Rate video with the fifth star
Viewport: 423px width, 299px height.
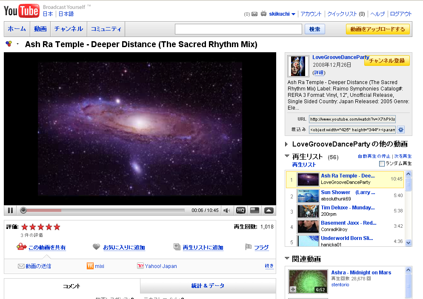[57, 227]
